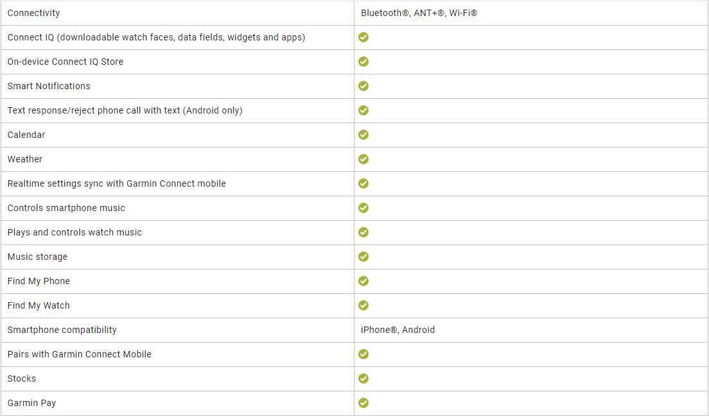Click checkmark beside Pairs with Garmin Connect Mobile
Screen dimensions: 709x417
pos(363,353)
